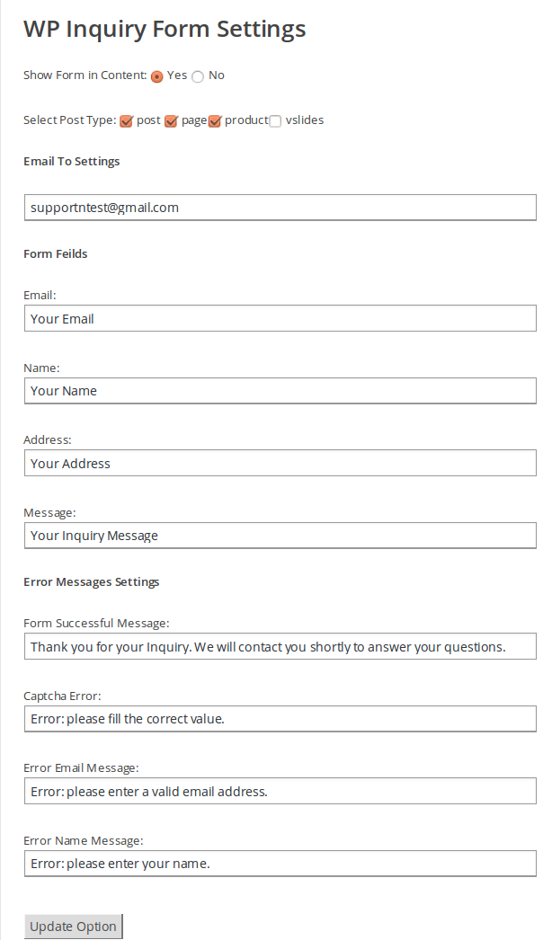Viewport: 552px width, 940px height.
Task: Select Yes for Show Form in Content
Action: [157, 76]
